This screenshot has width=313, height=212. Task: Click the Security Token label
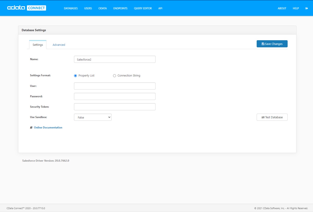(39, 107)
